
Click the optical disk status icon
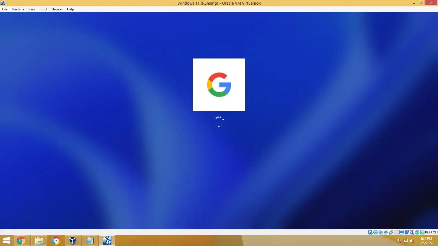(x=376, y=232)
